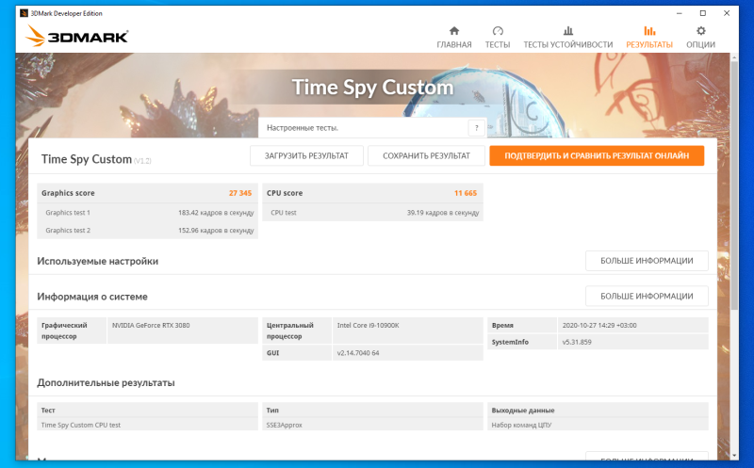Click the scrollbar up arrow
754x468 pixels.
[734, 57]
